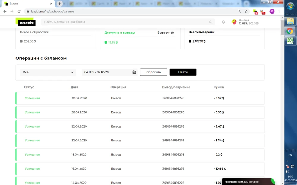This screenshot has height=185, width=297.
Task: Click the date 30.04.2020
Action: (79, 98)
